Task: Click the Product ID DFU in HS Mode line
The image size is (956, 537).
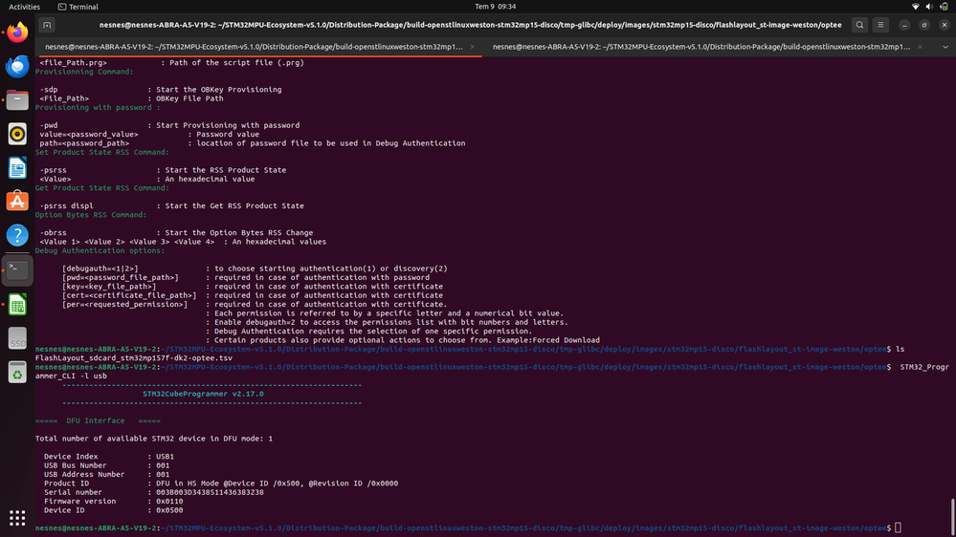Action: coord(221,483)
